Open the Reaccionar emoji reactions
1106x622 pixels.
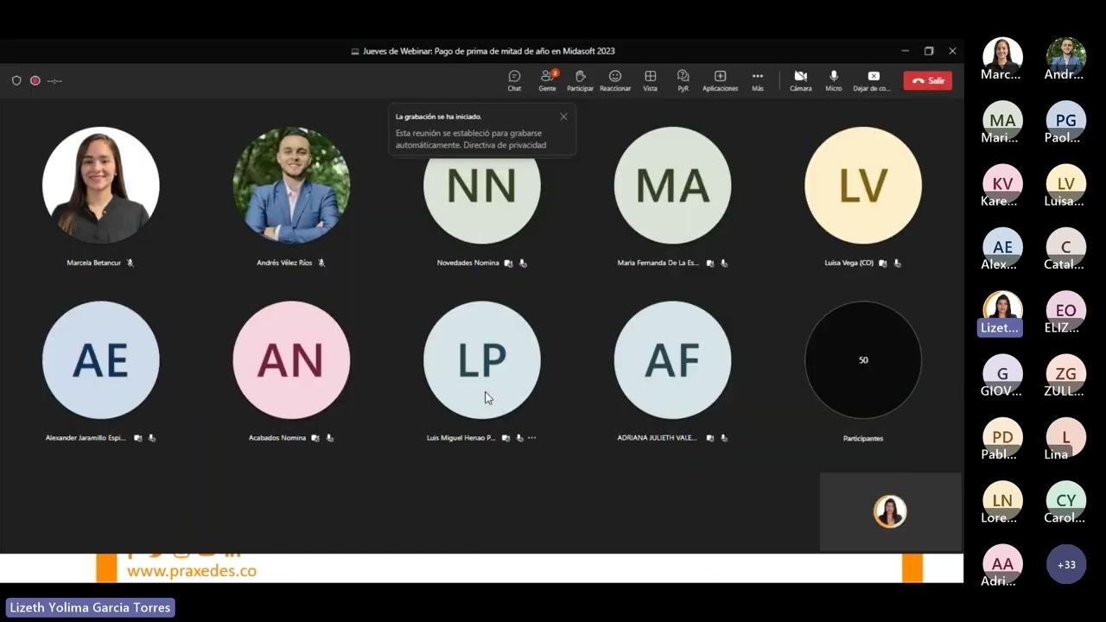point(615,80)
